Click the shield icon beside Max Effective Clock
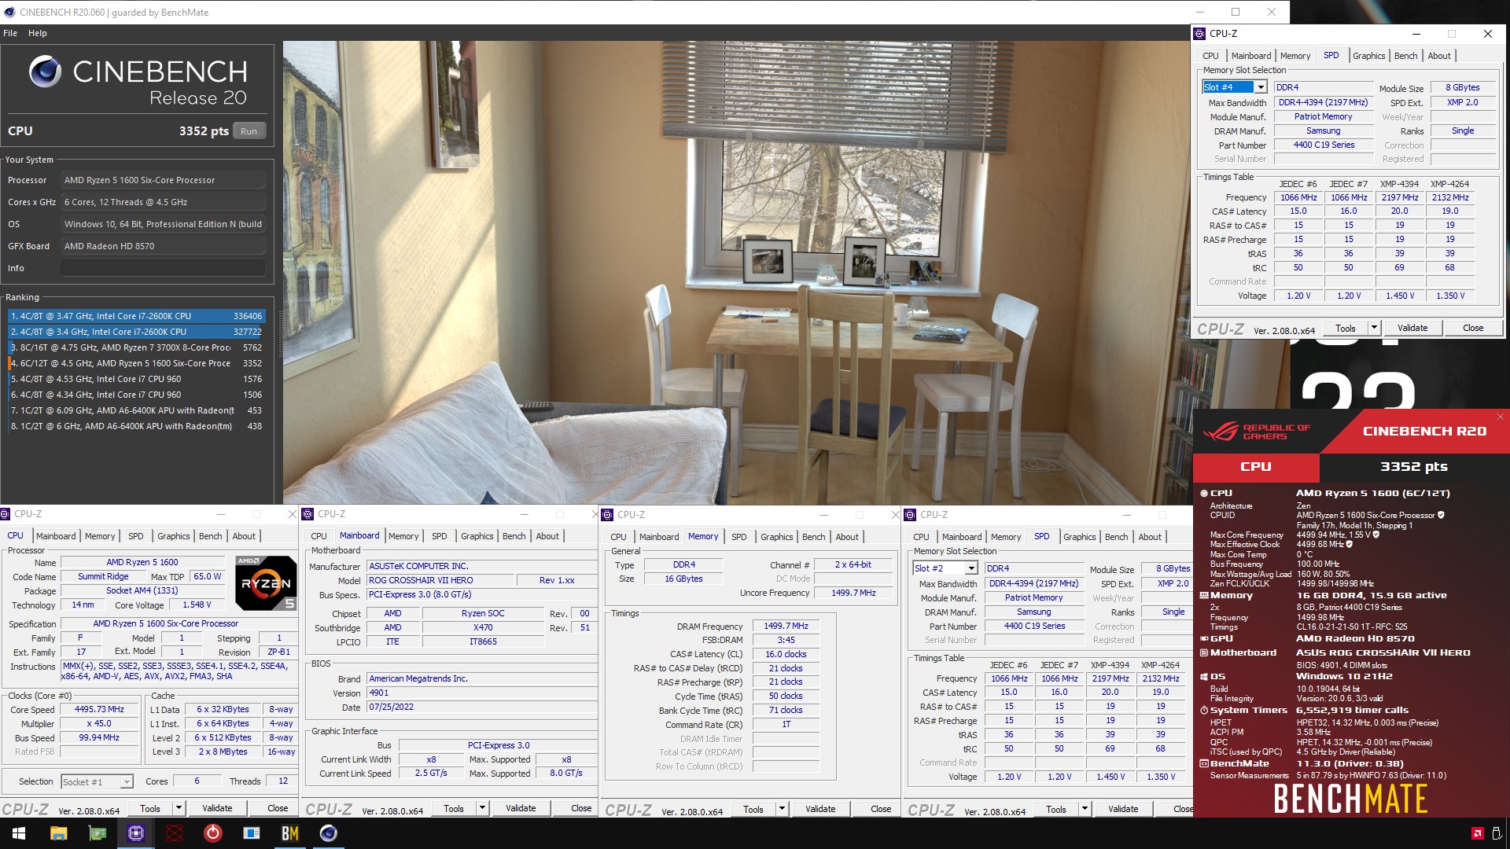Screen dimensions: 1510x849 point(1350,544)
